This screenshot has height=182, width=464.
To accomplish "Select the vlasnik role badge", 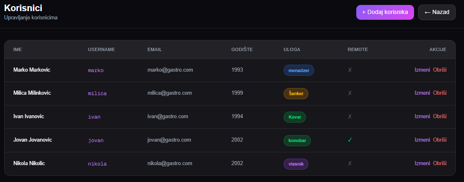I will tap(296, 164).
